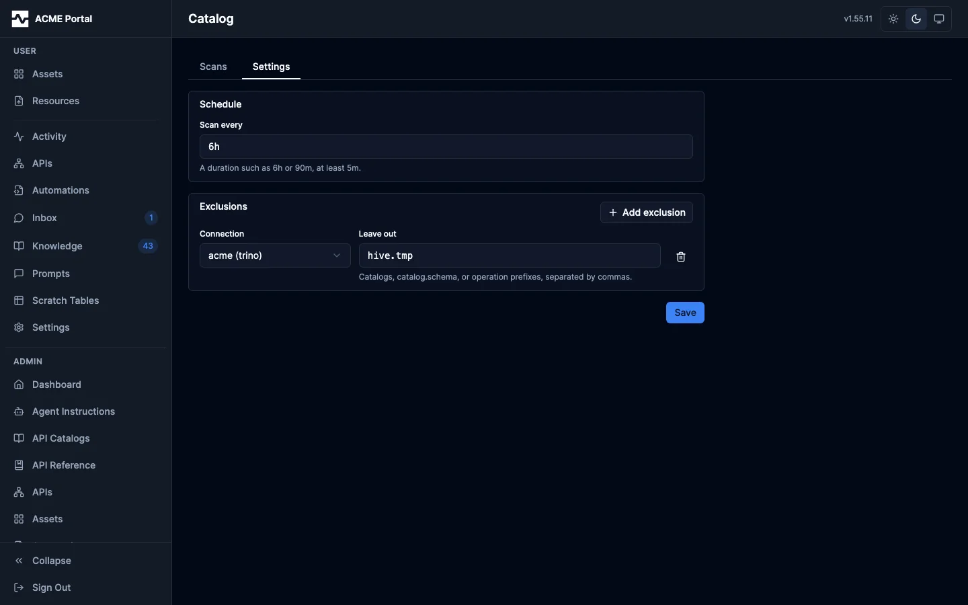Open the Automations page
Viewport: 968px width, 605px height.
(85, 190)
